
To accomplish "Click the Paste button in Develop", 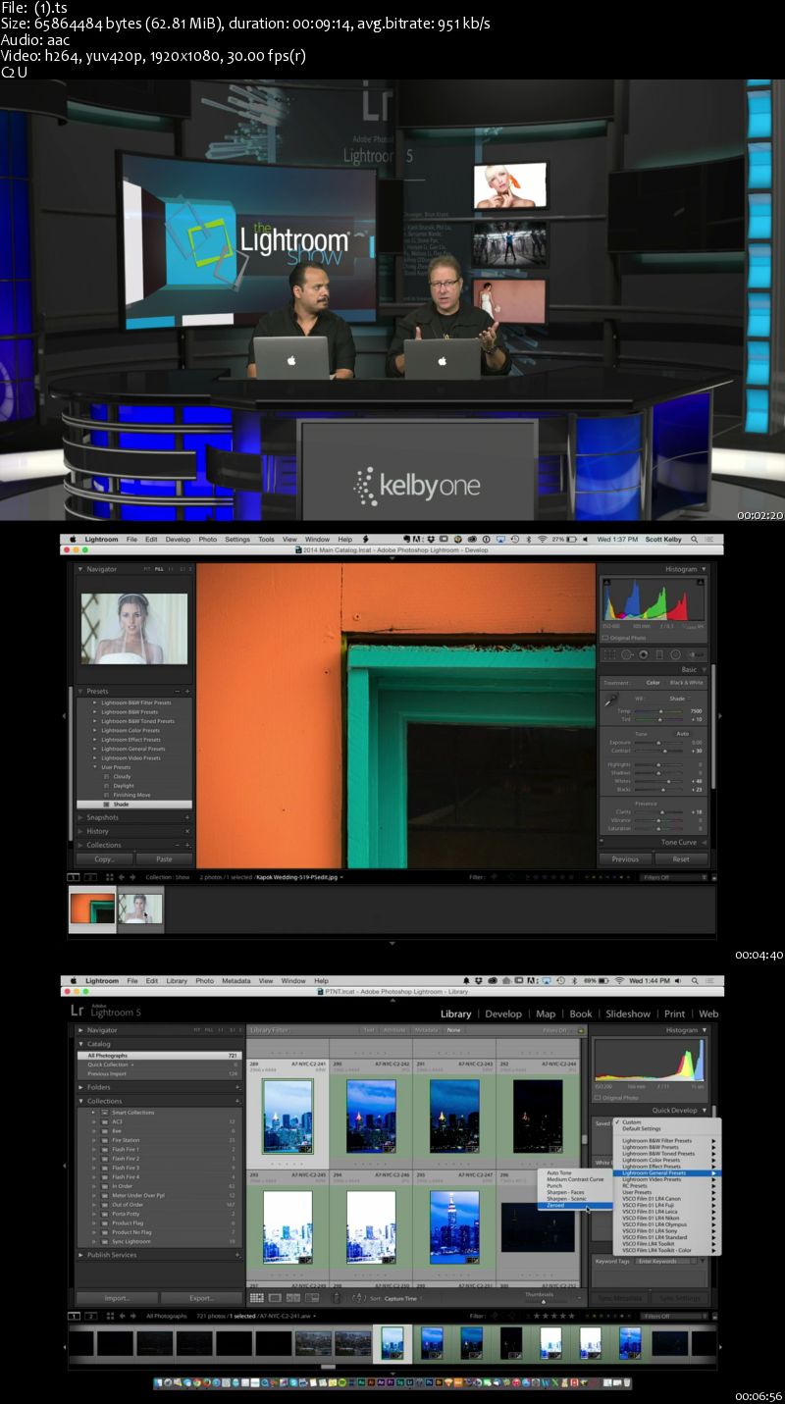I will click(x=164, y=858).
